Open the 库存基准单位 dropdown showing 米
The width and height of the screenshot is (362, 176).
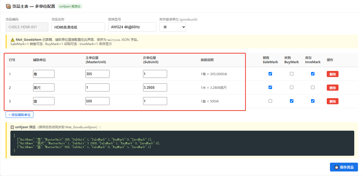tap(173, 27)
